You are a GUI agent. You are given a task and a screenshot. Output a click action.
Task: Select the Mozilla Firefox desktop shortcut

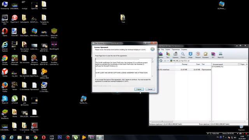5,87
